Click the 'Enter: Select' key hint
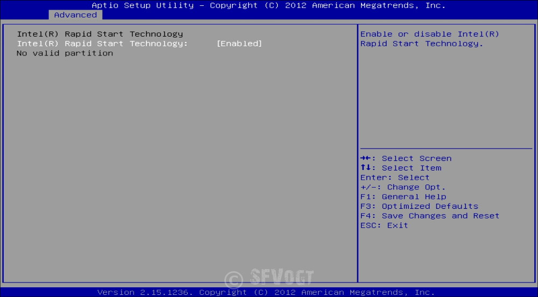Image resolution: width=538 pixels, height=297 pixels. 395,178
